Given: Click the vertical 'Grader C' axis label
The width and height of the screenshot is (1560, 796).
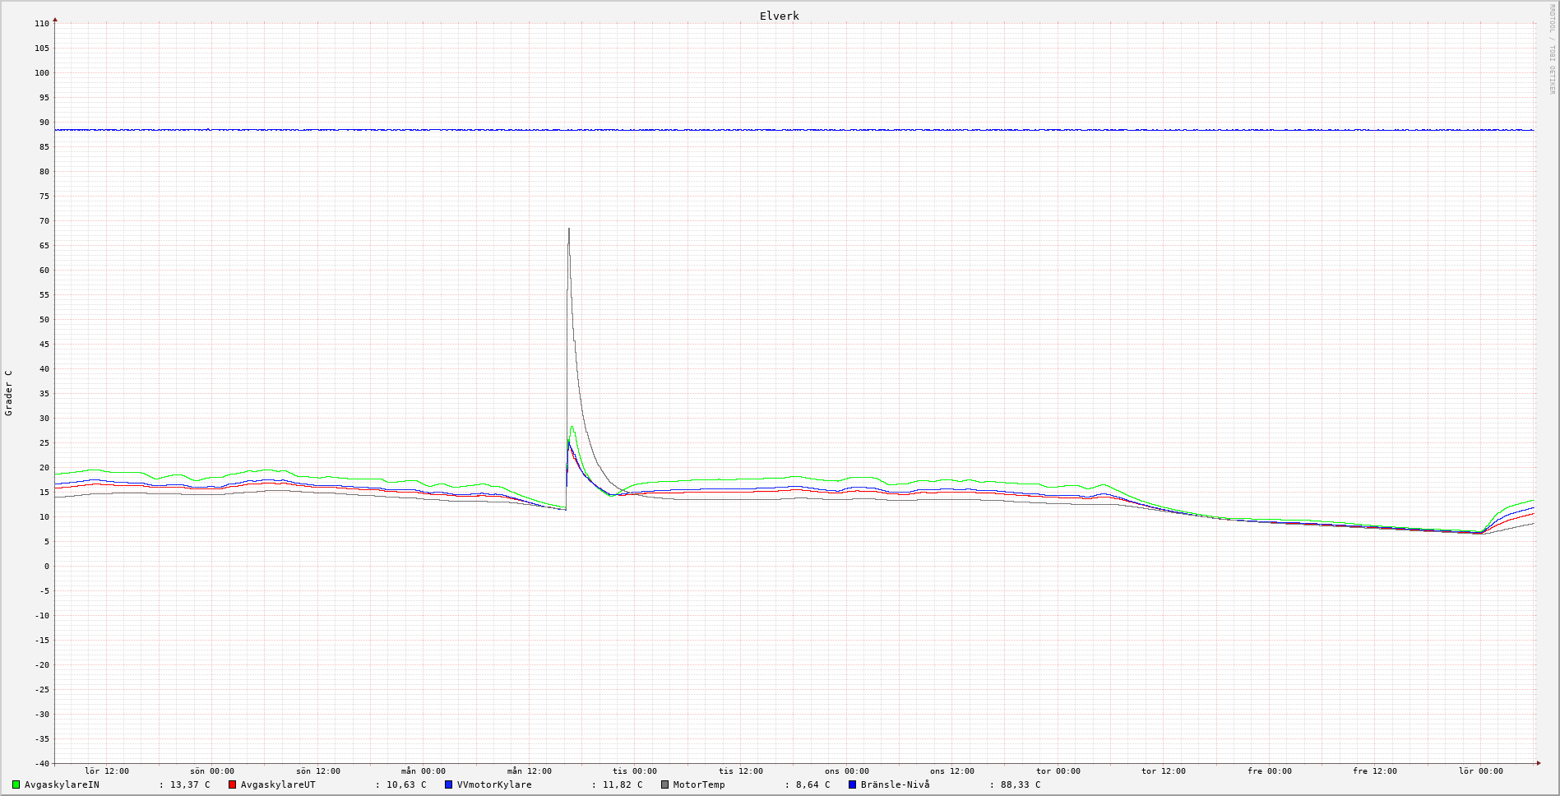Looking at the screenshot, I should tap(9, 393).
